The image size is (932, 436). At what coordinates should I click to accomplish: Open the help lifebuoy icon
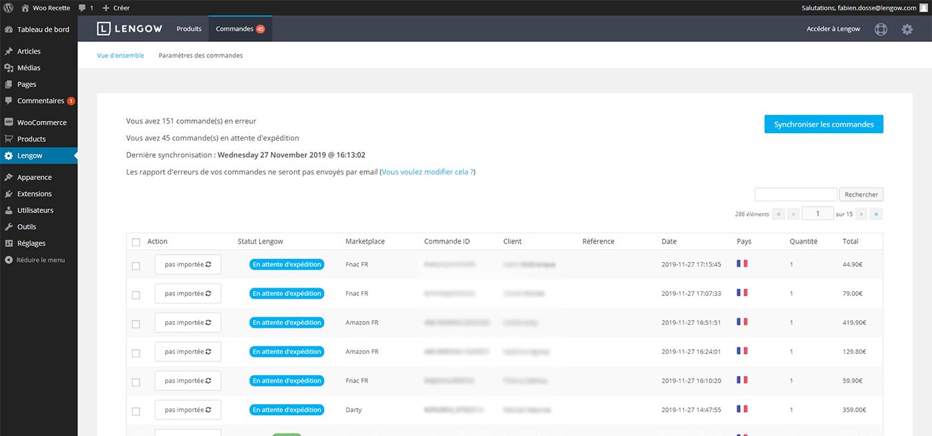(881, 30)
